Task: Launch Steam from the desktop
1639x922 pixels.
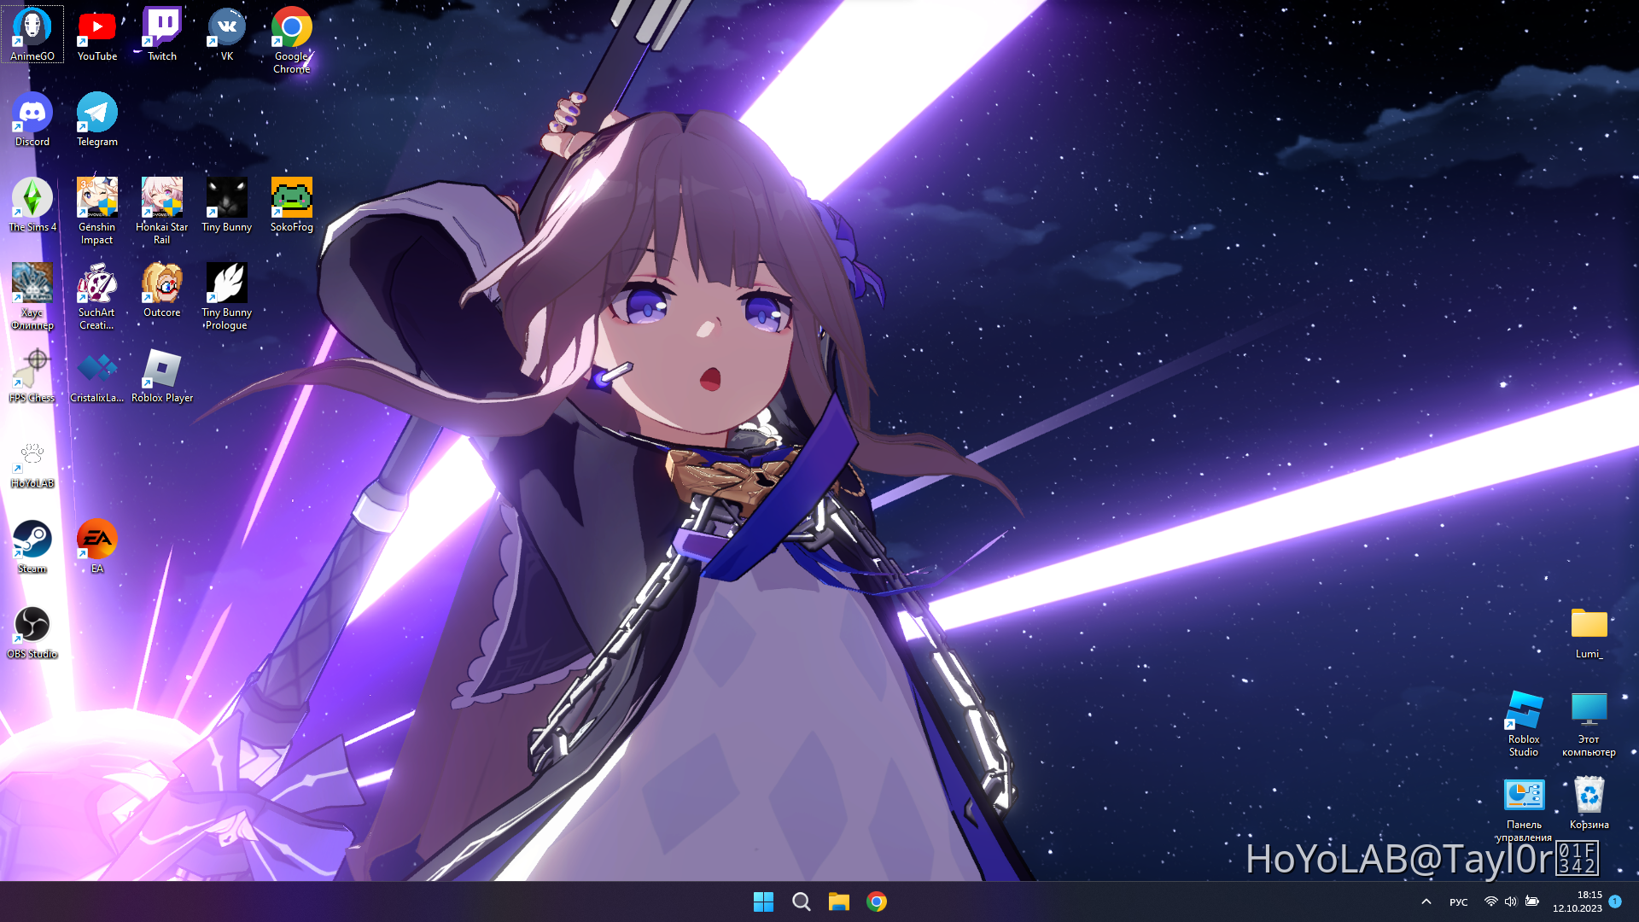Action: pyautogui.click(x=32, y=546)
